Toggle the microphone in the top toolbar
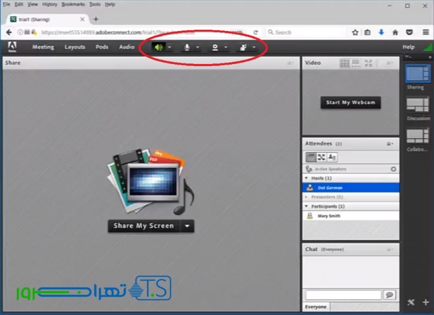This screenshot has height=315, width=434. point(187,47)
